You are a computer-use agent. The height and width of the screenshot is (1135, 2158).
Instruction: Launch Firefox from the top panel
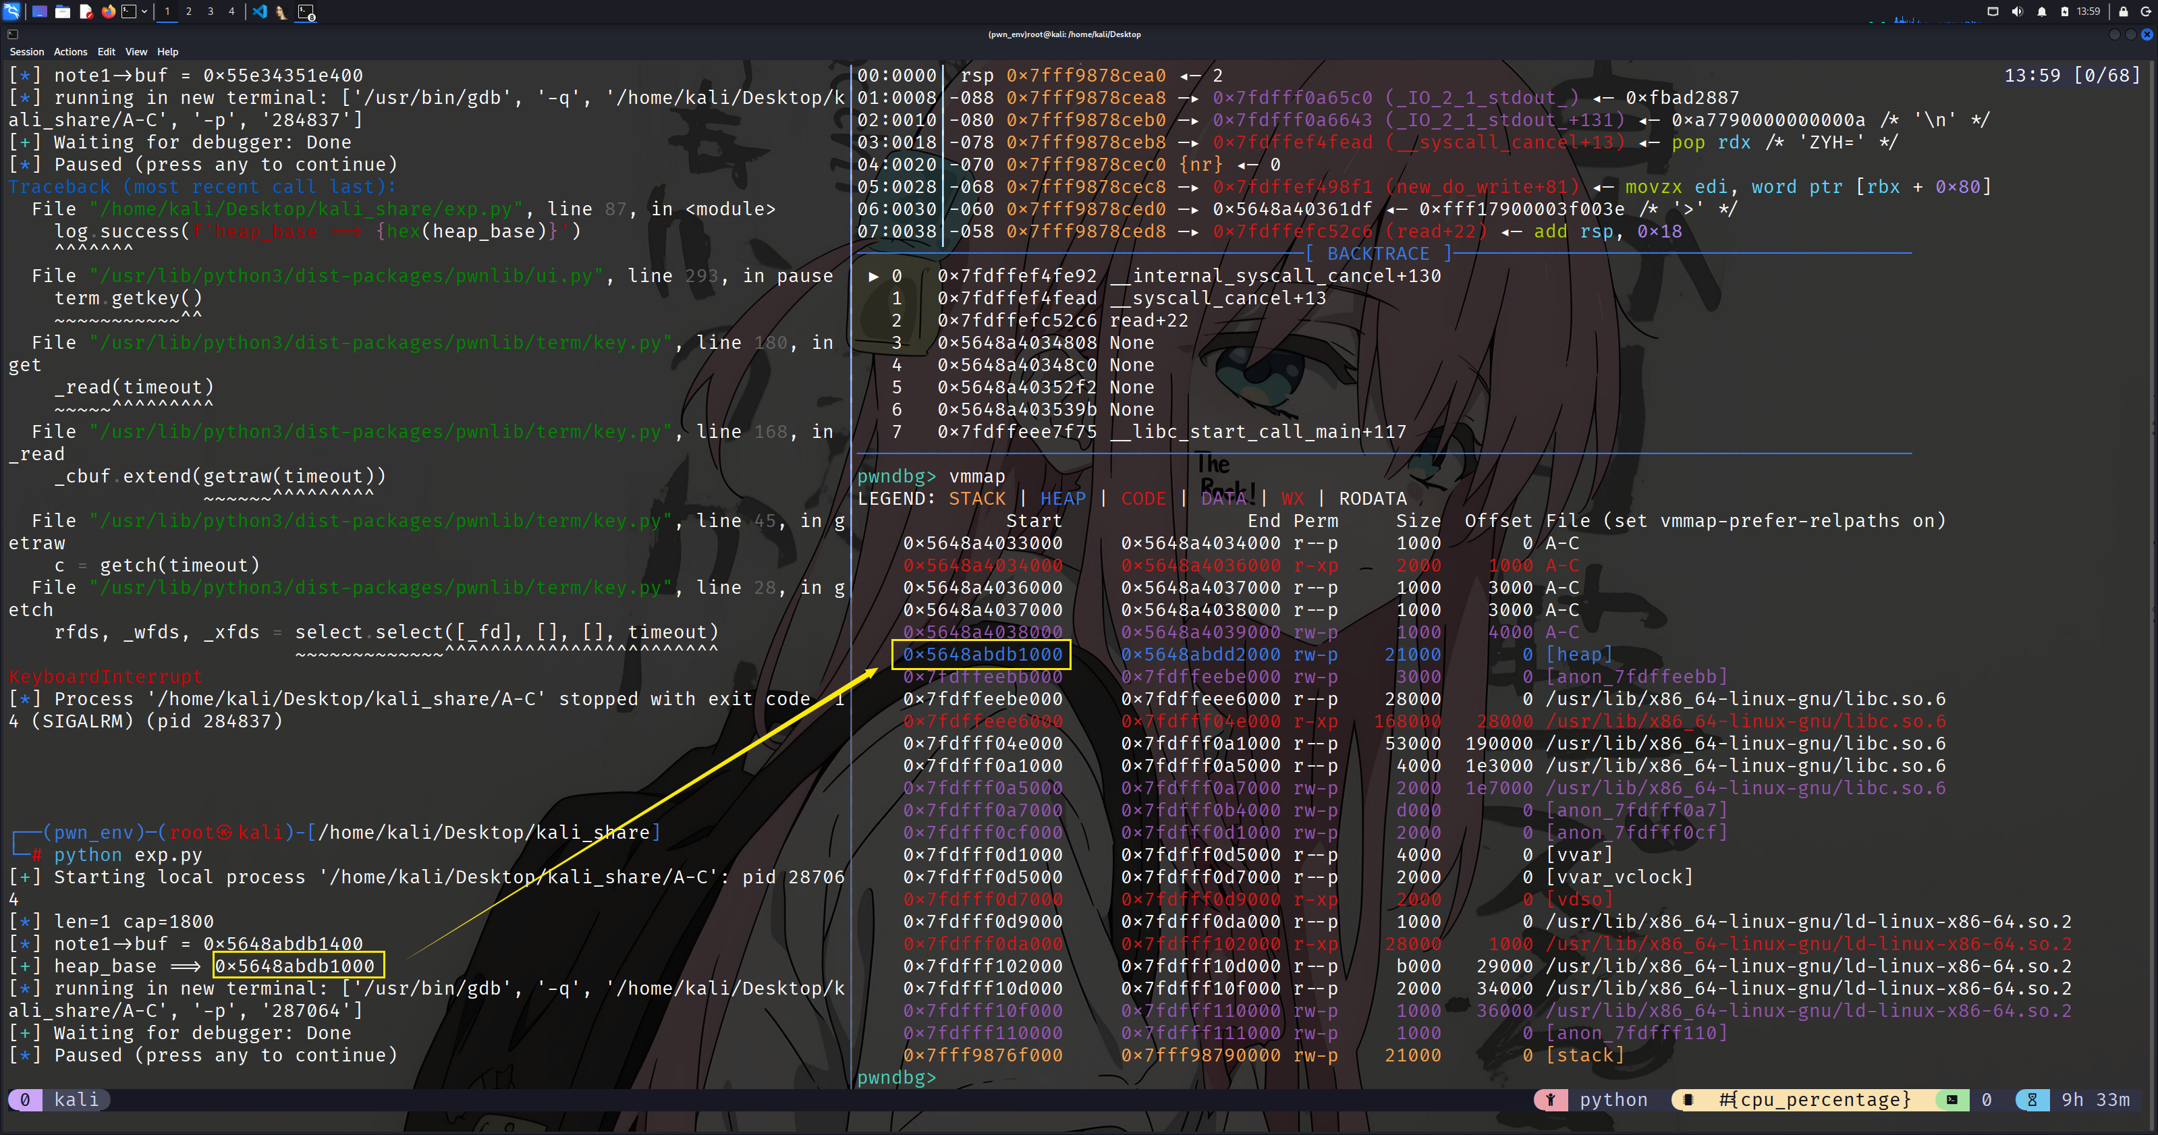pos(108,11)
